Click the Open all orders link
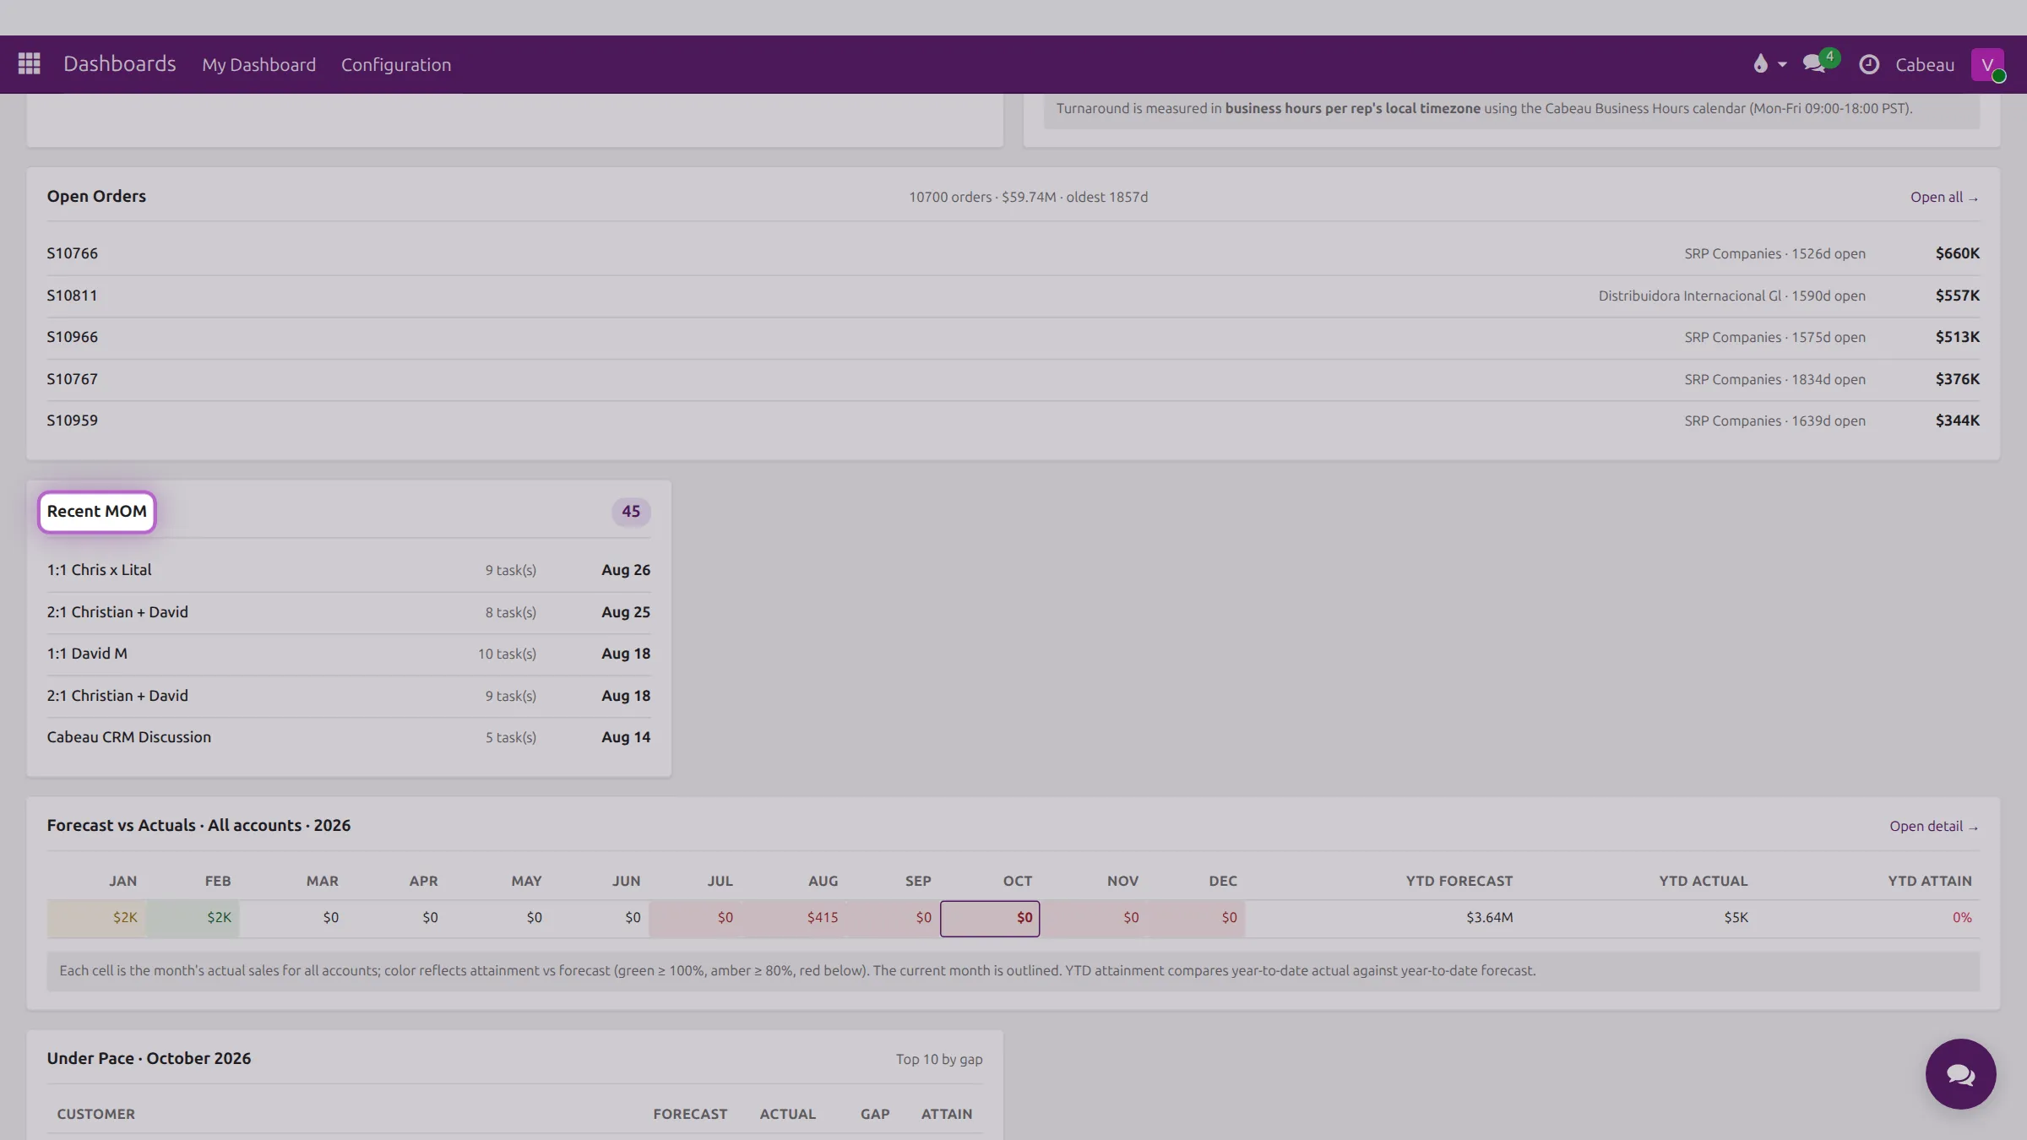This screenshot has width=2027, height=1140. point(1944,197)
